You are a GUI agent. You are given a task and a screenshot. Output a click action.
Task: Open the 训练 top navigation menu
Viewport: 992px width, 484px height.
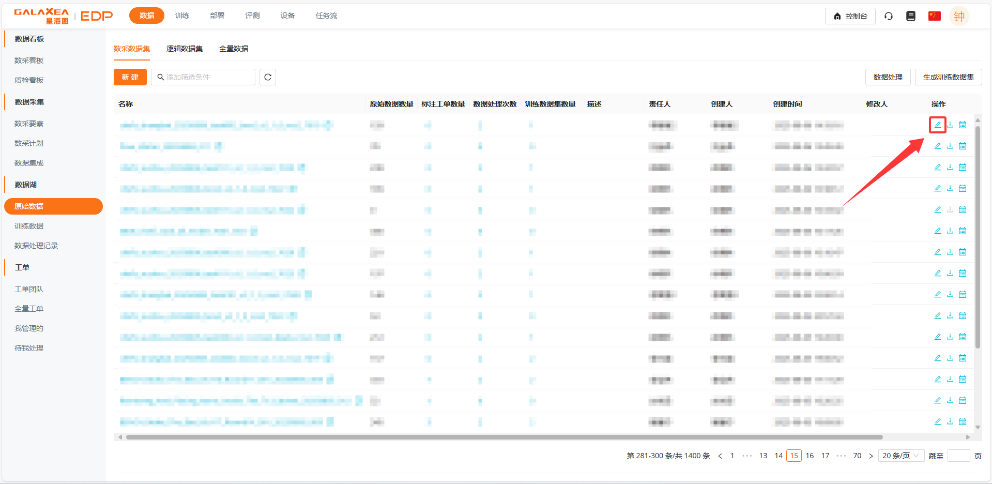point(182,16)
